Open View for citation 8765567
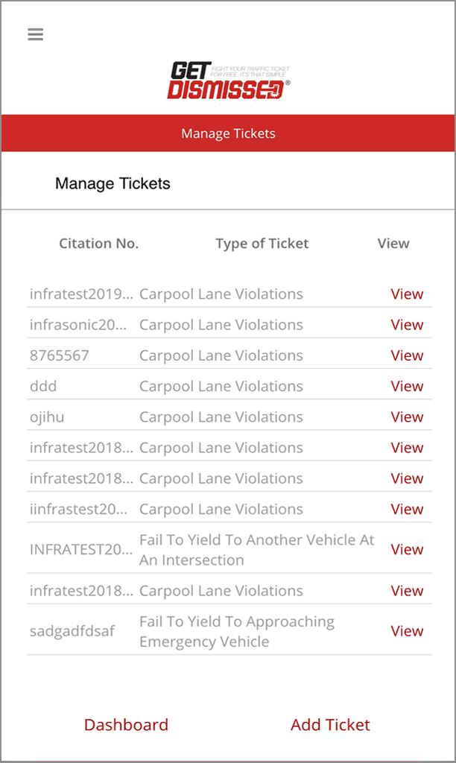Screen dimensions: 456x763 (407, 355)
